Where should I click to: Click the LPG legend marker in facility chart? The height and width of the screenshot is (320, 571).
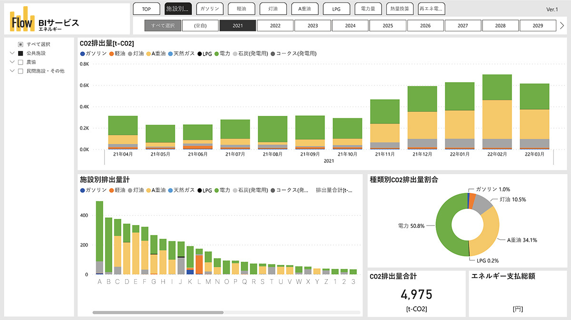(199, 190)
